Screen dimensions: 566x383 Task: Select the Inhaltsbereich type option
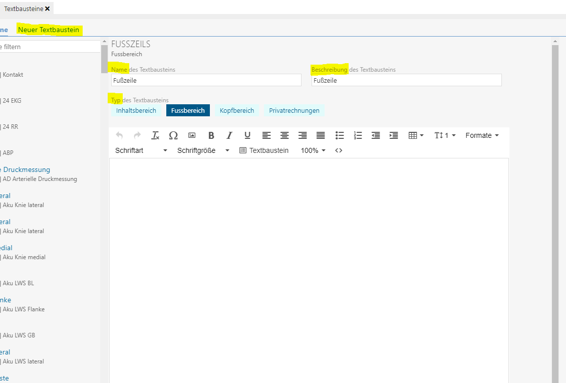[136, 110]
